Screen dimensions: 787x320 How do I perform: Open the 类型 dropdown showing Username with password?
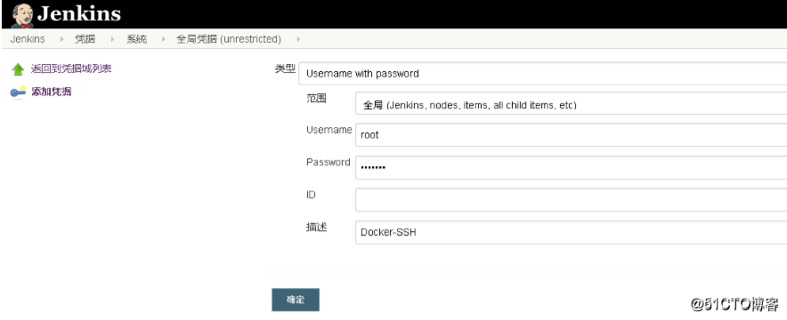coord(542,74)
